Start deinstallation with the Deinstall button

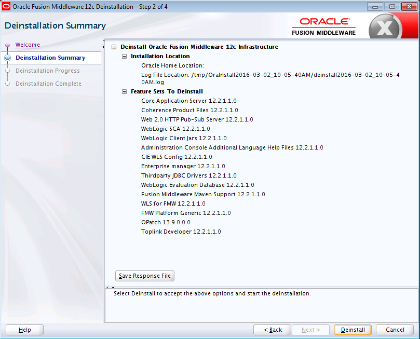coord(353,330)
